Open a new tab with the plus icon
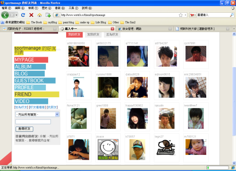Screen dimensions: 236x171 pos(48,15)
